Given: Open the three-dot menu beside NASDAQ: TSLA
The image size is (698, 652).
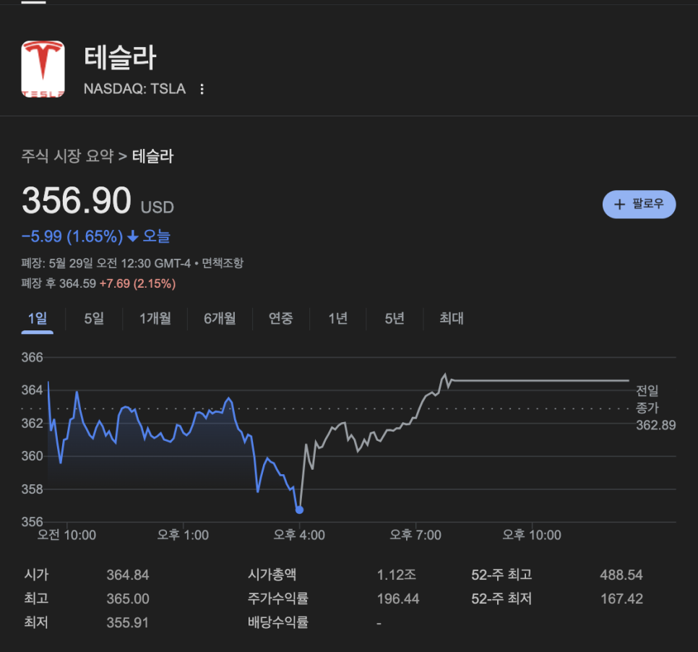Looking at the screenshot, I should pyautogui.click(x=202, y=89).
